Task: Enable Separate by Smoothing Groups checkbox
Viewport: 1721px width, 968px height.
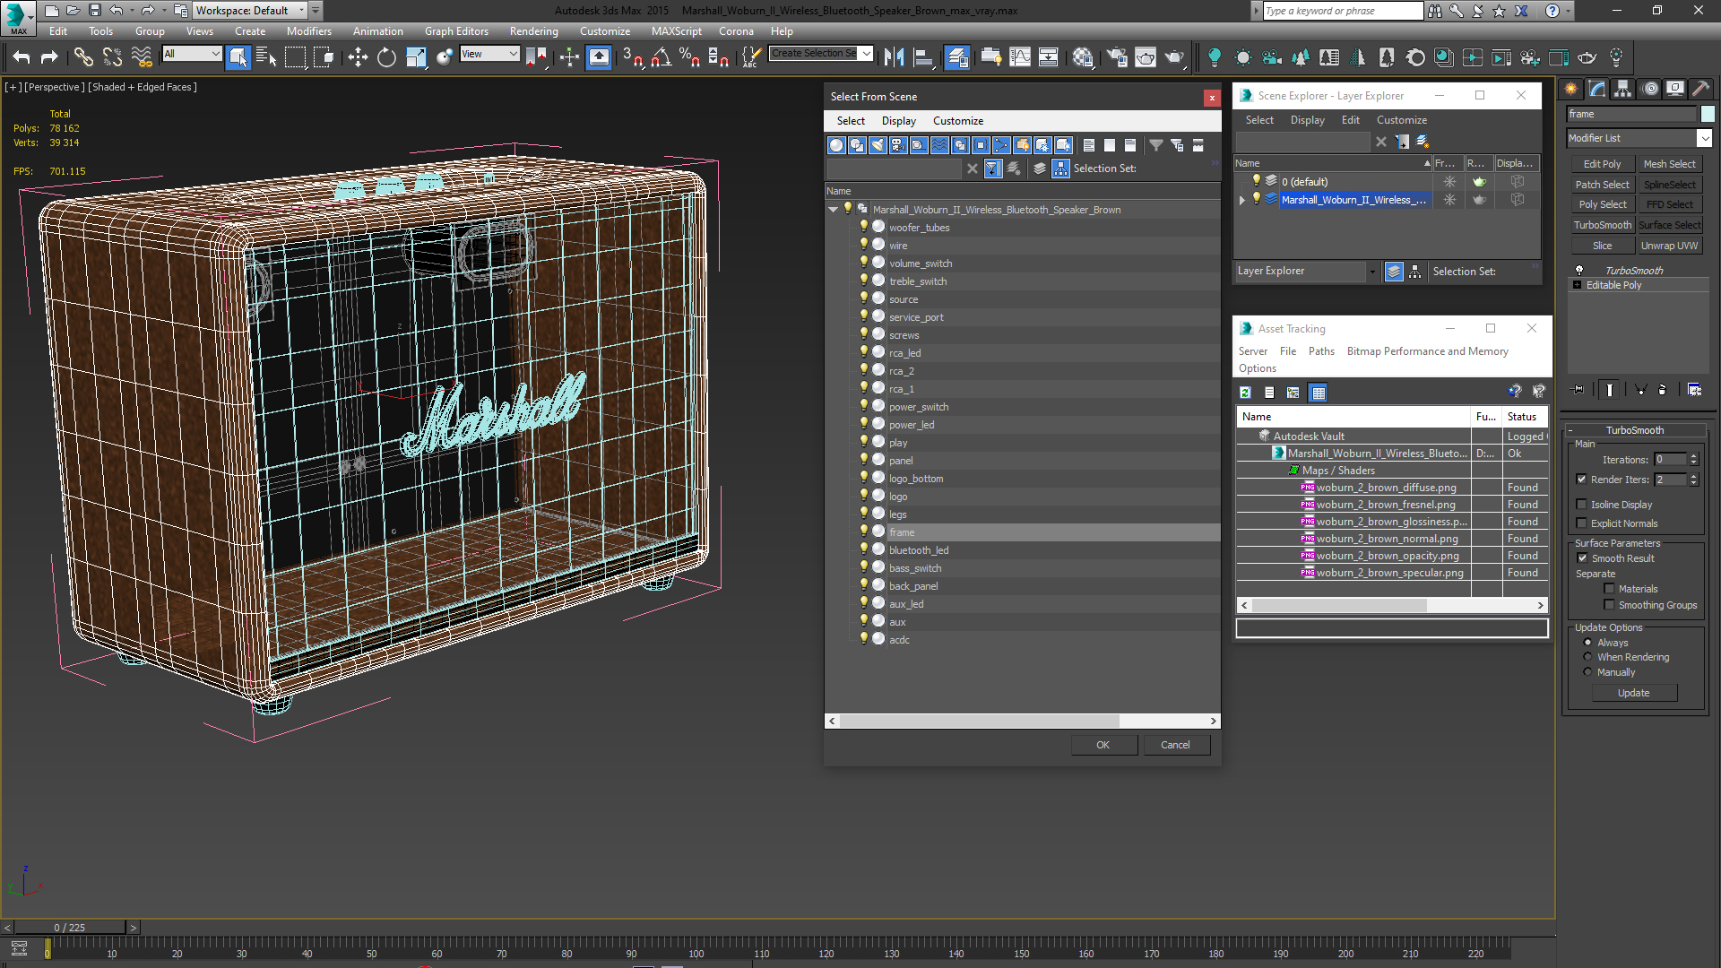Action: pos(1609,605)
